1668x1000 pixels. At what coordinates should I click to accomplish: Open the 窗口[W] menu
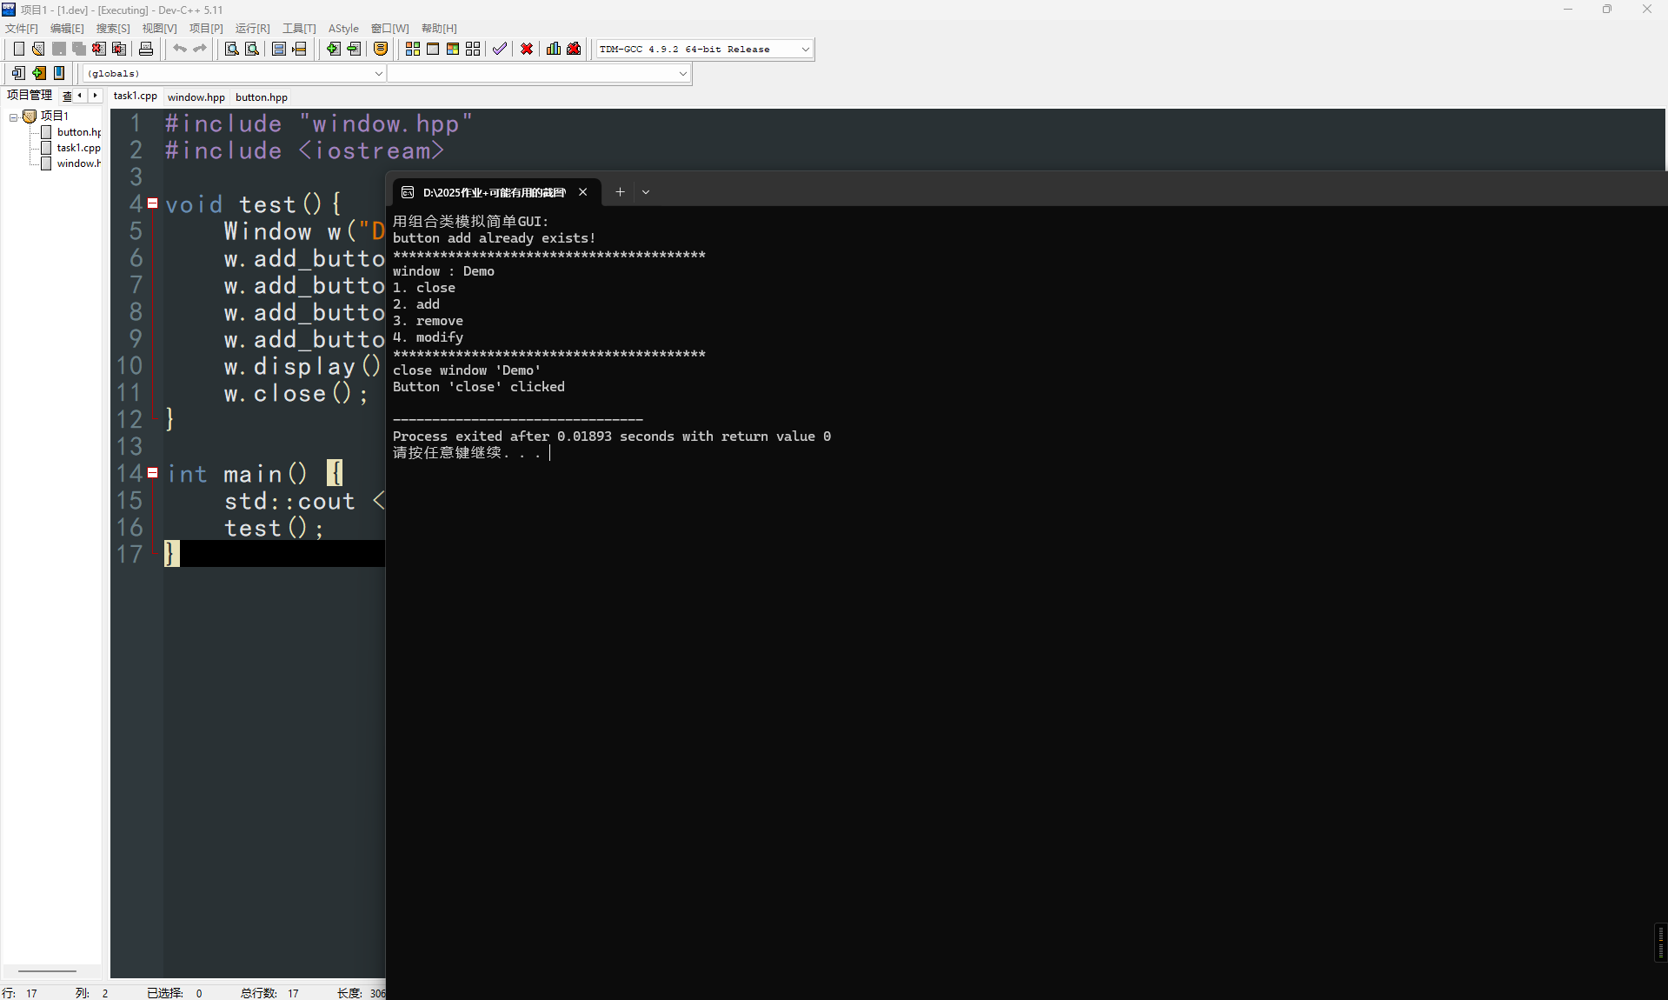coord(389,29)
